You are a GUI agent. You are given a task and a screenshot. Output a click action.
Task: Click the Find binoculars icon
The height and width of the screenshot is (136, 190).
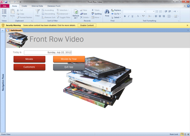tap(107, 12)
